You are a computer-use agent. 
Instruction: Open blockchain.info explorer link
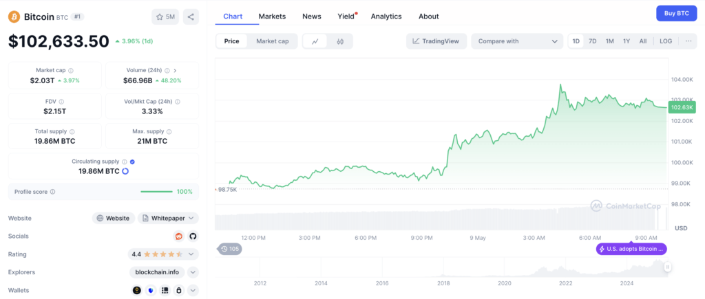tap(158, 272)
